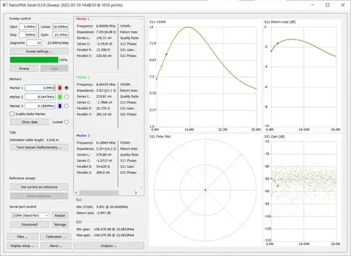Click the S21 Gain chart
This screenshot has height=256, width=351.
point(302,190)
